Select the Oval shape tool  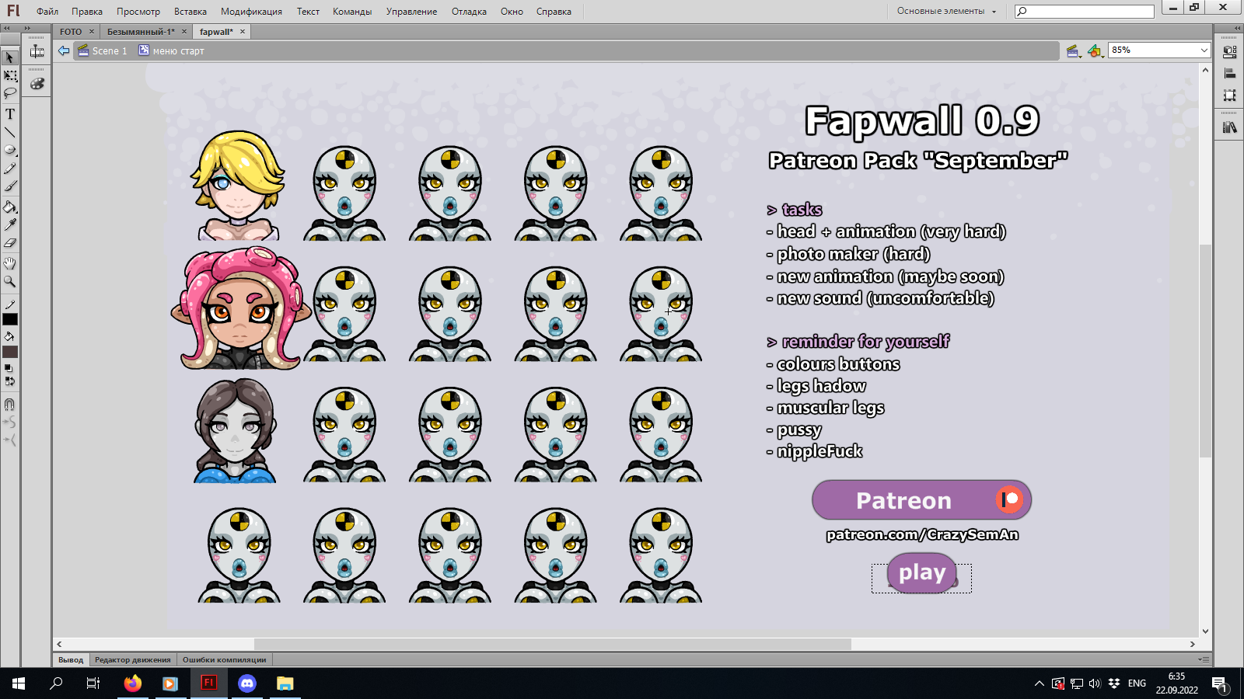(10, 150)
